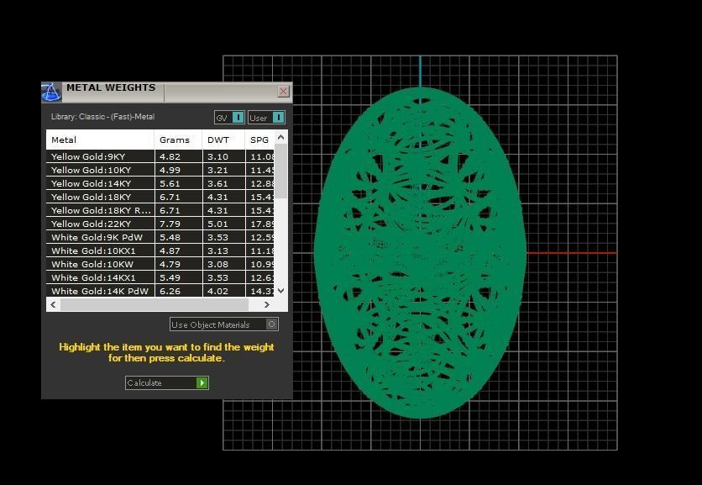Screen dimensions: 702x485
Task: Select the green oval wireframe object
Action: click(420, 252)
